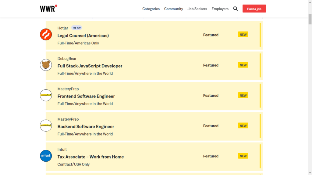Click Featured label on the DebugBear listing

coord(211,65)
